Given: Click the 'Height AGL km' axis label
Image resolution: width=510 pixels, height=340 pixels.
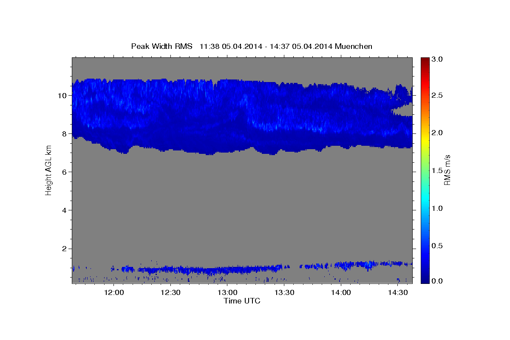Looking at the screenshot, I should (x=48, y=170).
